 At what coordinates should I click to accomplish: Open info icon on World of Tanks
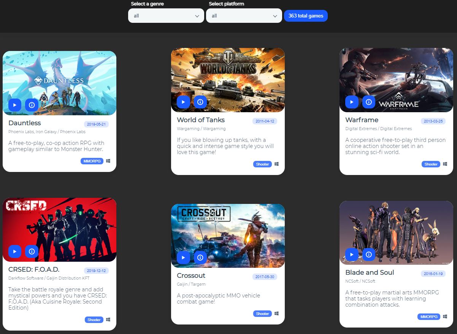click(200, 102)
